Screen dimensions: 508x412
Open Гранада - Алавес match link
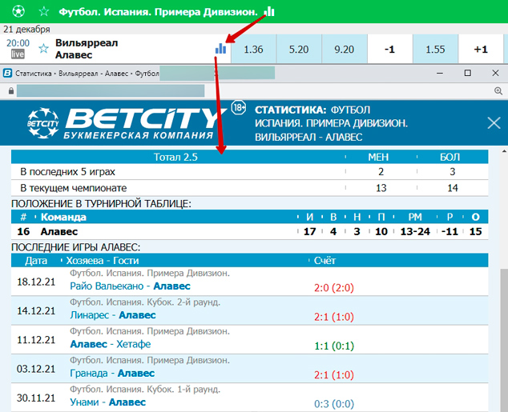pyautogui.click(x=112, y=373)
